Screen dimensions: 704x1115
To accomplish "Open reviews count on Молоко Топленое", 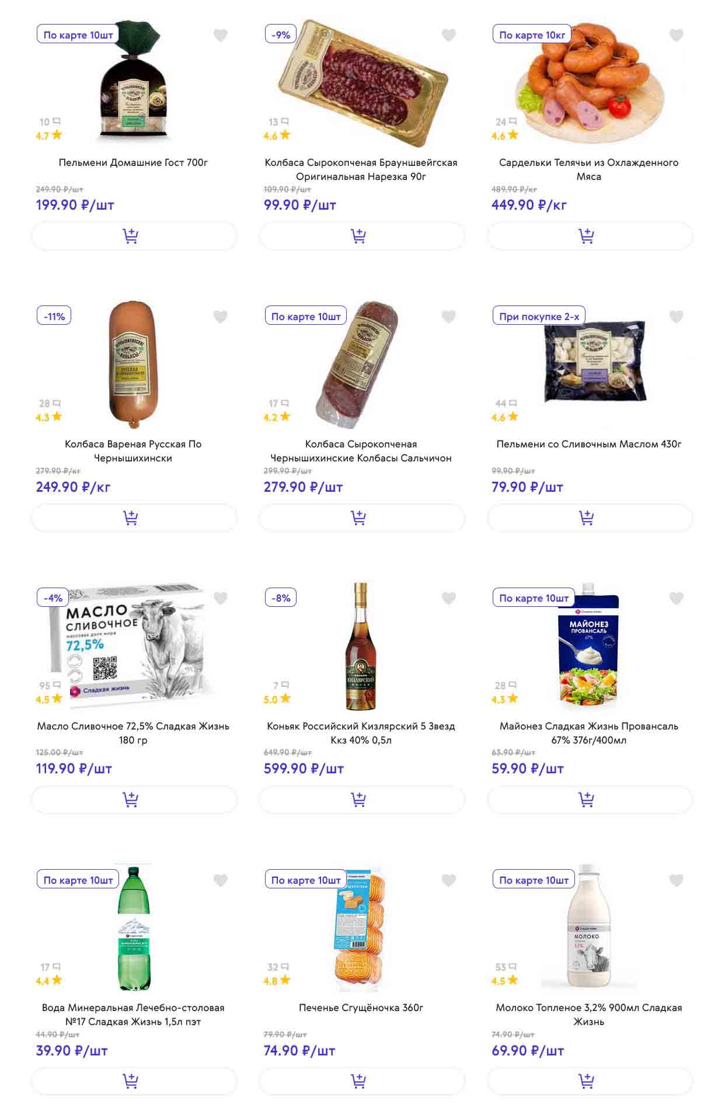I will tap(506, 967).
